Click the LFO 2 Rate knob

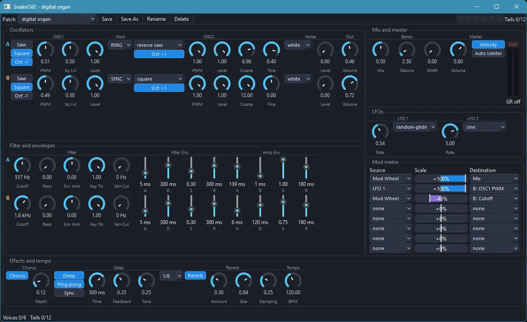pos(450,132)
